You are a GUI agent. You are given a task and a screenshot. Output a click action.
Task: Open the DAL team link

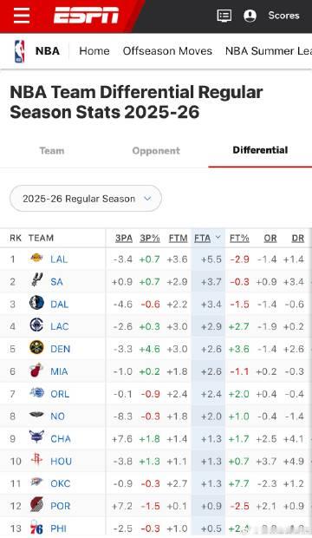coord(59,305)
